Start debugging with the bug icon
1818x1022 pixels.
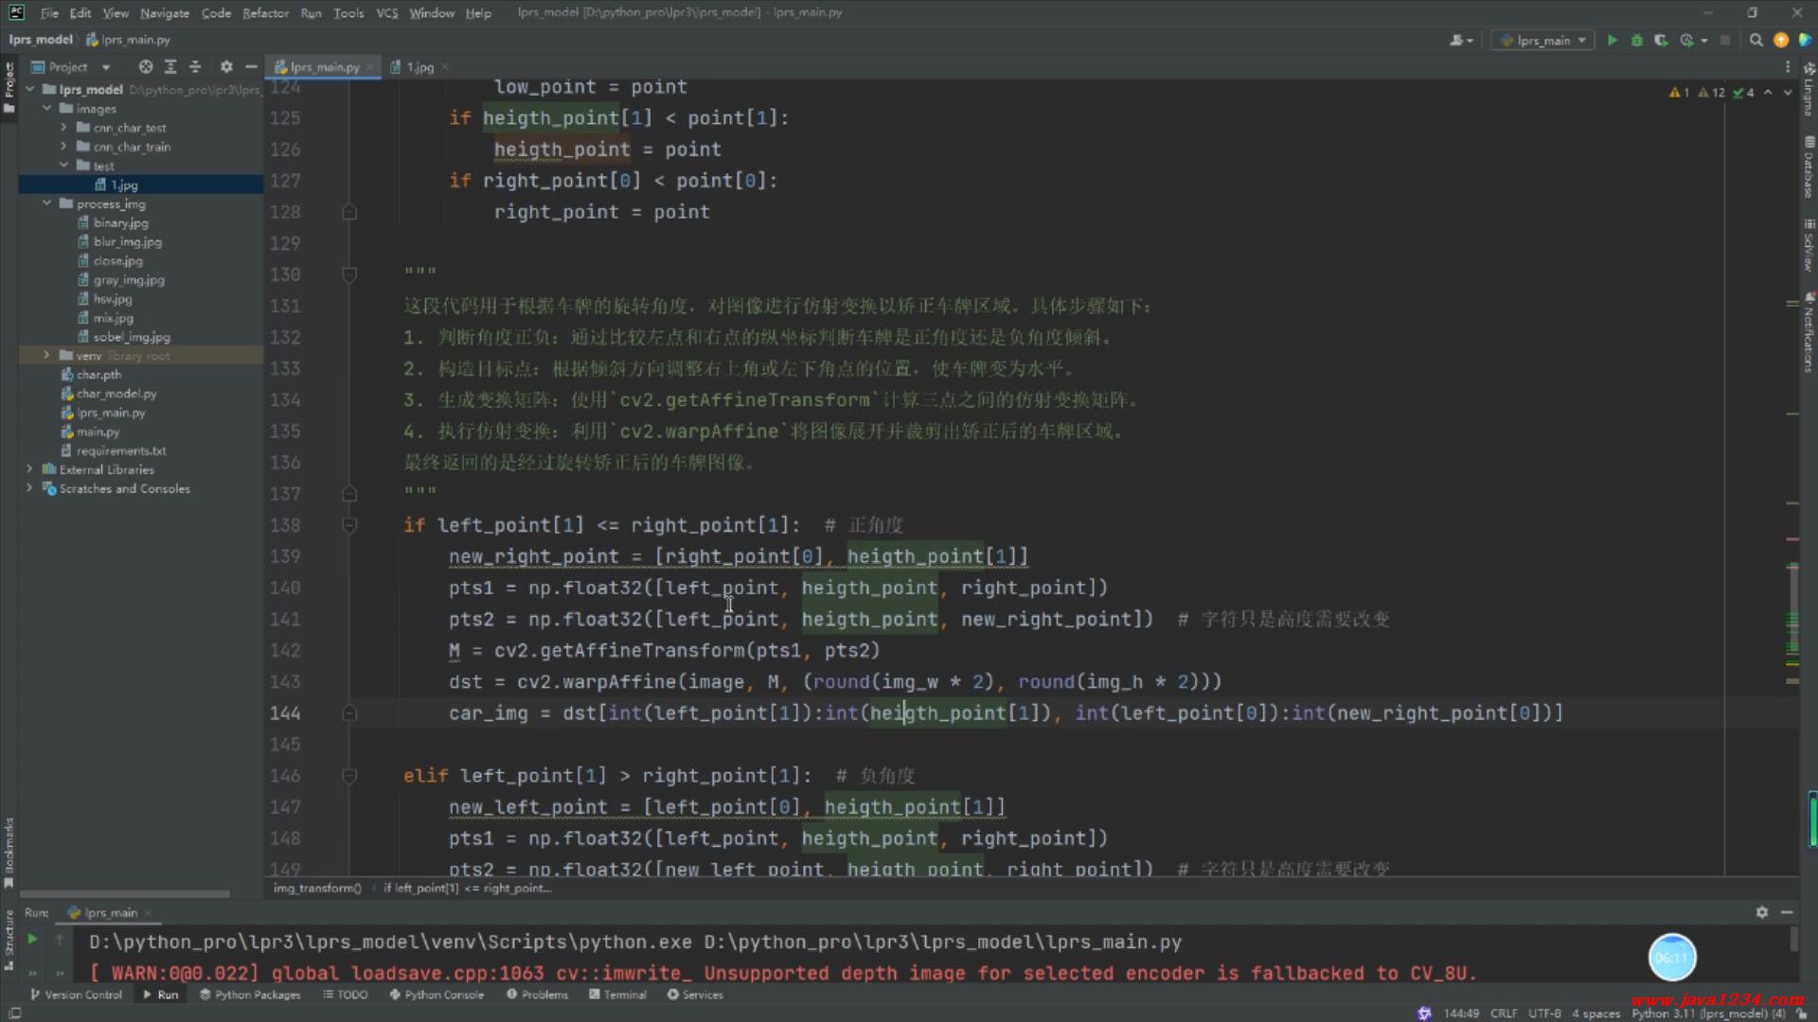click(x=1636, y=41)
